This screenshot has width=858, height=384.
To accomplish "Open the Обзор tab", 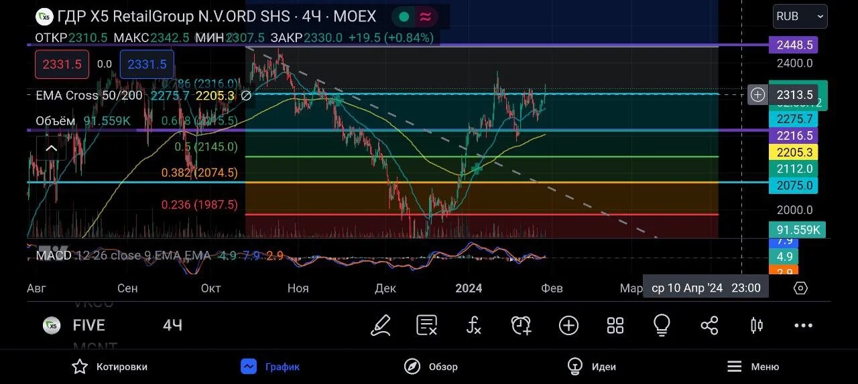I will point(431,367).
